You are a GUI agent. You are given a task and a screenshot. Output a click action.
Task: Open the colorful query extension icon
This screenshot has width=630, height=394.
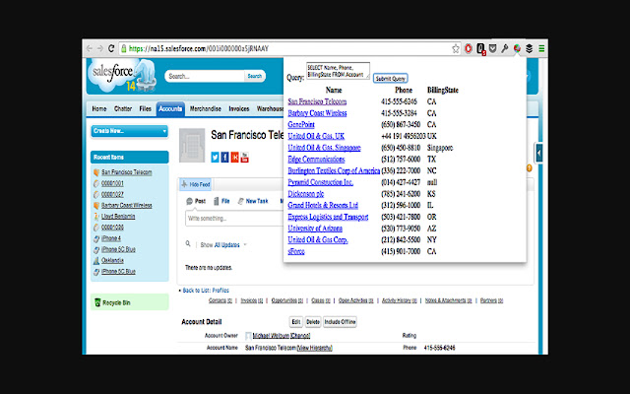[517, 48]
